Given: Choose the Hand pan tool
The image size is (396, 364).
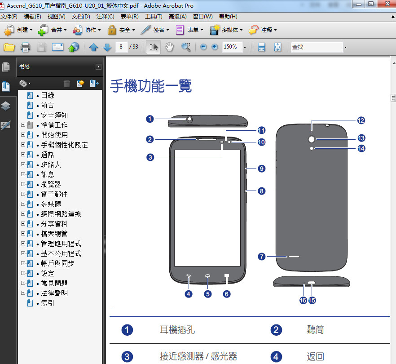Looking at the screenshot, I should point(169,47).
